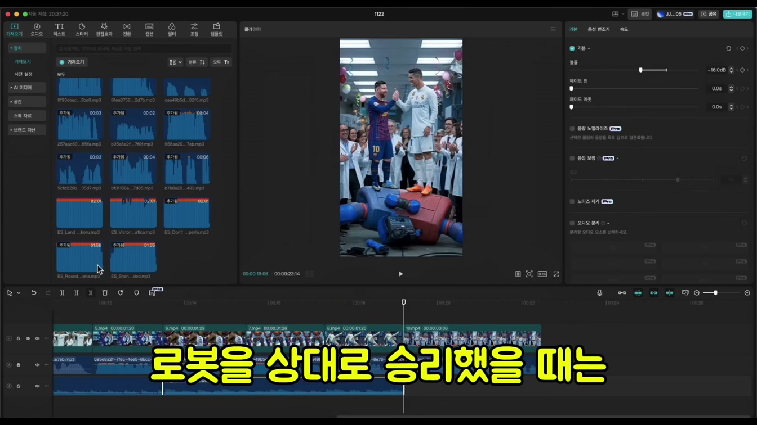The width and height of the screenshot is (757, 425).
Task: Enable the 오디오 분리 checkbox
Action: (x=572, y=223)
